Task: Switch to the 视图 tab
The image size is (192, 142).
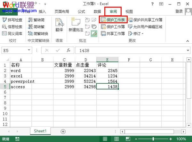Action: [129, 11]
